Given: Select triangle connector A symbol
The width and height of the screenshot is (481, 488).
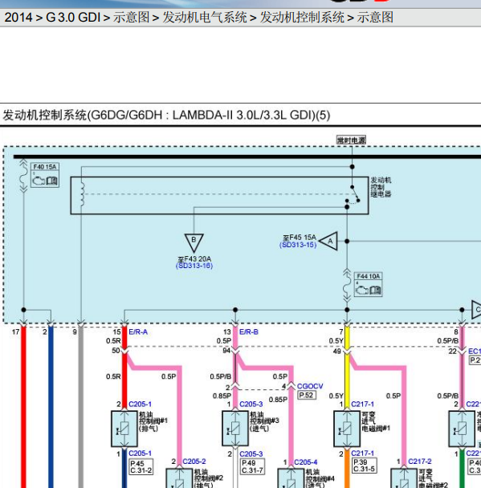Looking at the screenshot, I should (x=328, y=241).
